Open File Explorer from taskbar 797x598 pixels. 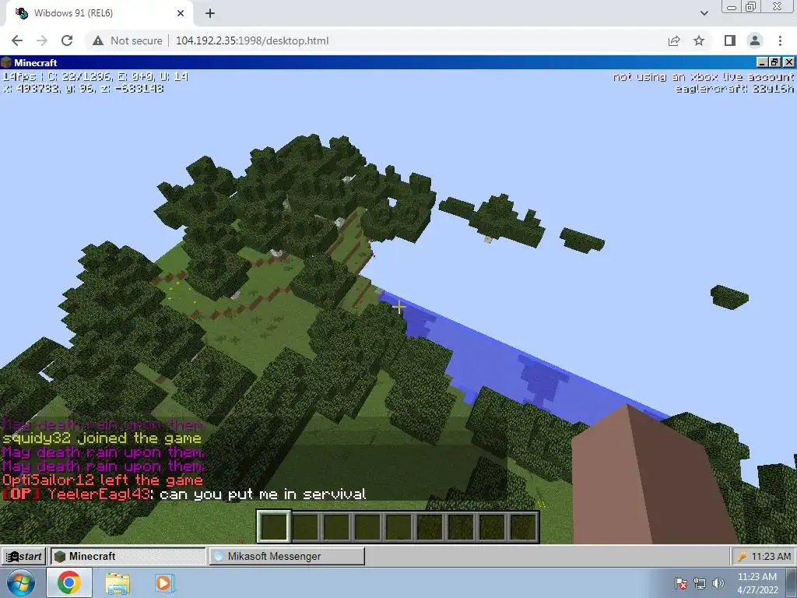pyautogui.click(x=118, y=582)
